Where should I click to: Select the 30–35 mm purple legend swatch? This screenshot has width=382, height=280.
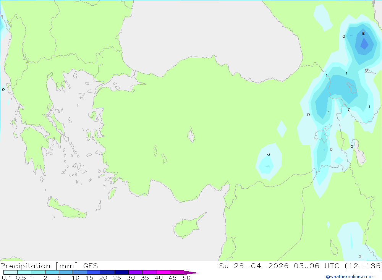pos(136,272)
